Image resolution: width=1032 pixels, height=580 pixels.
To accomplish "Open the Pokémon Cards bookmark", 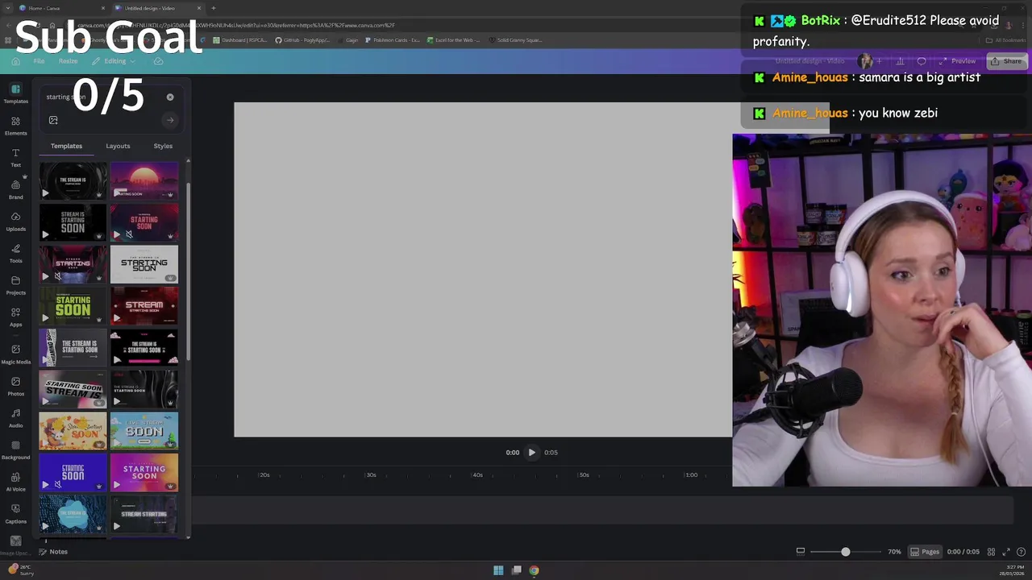I will click(393, 39).
